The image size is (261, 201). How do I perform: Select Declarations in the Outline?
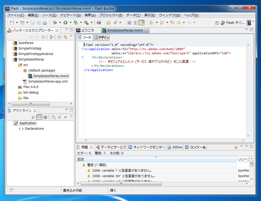pyautogui.click(x=31, y=129)
